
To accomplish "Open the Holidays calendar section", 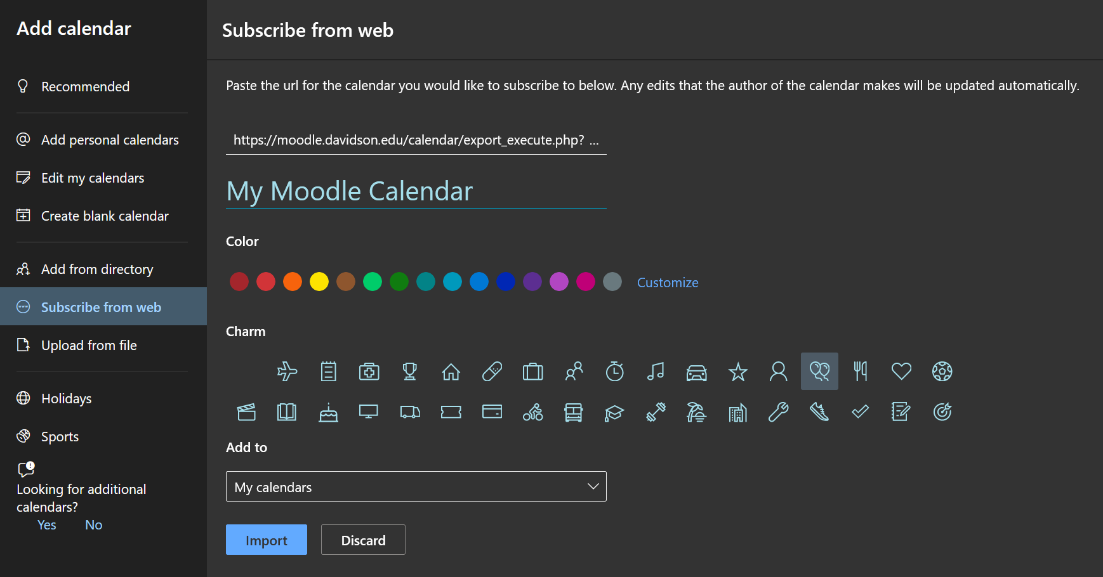I will pos(66,398).
